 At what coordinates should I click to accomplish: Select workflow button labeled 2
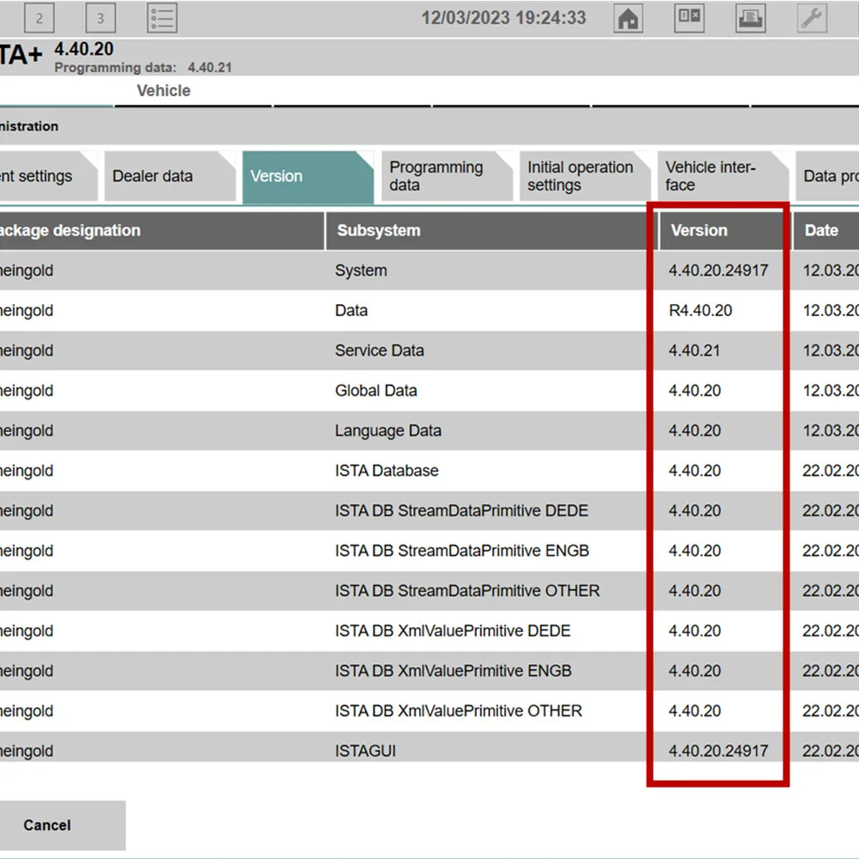click(x=40, y=16)
